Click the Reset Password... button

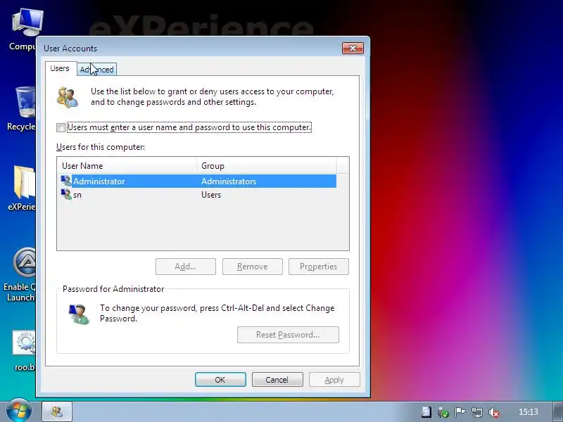point(288,335)
